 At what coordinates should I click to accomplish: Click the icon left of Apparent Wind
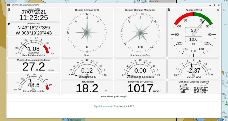tap(169, 10)
